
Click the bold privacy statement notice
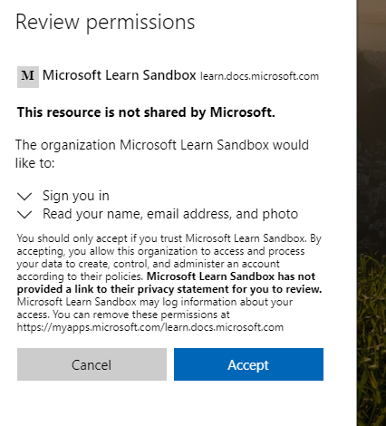click(169, 283)
